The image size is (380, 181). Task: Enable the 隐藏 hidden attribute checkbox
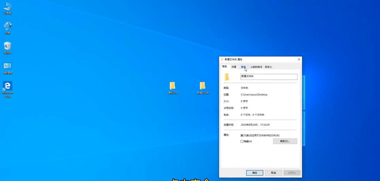242,141
